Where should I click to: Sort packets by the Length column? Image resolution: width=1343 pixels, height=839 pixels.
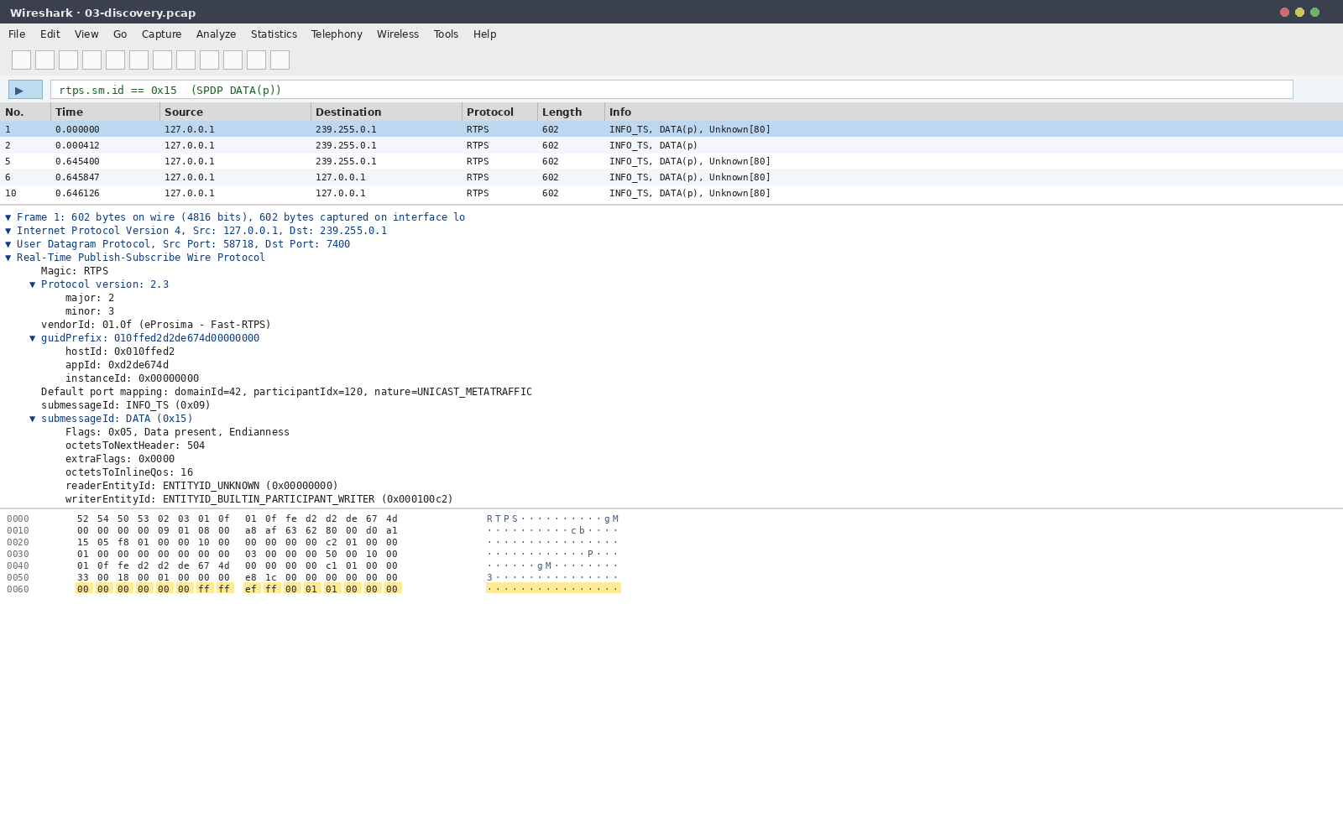[x=571, y=112]
